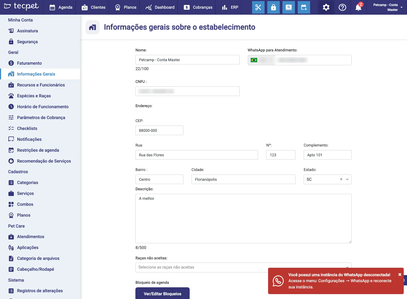Click the Rua input field

(x=197, y=155)
